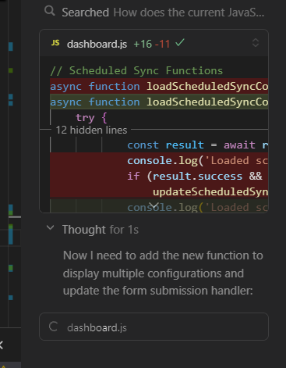This screenshot has width=286, height=368.
Task: Click the +16 -11 change count
Action: pyautogui.click(x=152, y=44)
